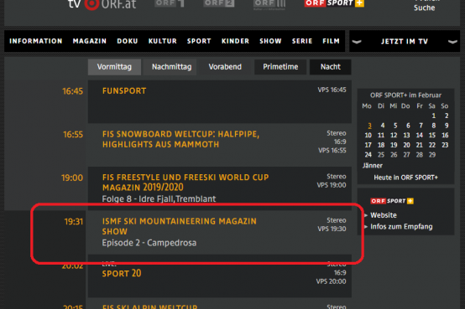Select the ORF III channel logo

point(269,4)
